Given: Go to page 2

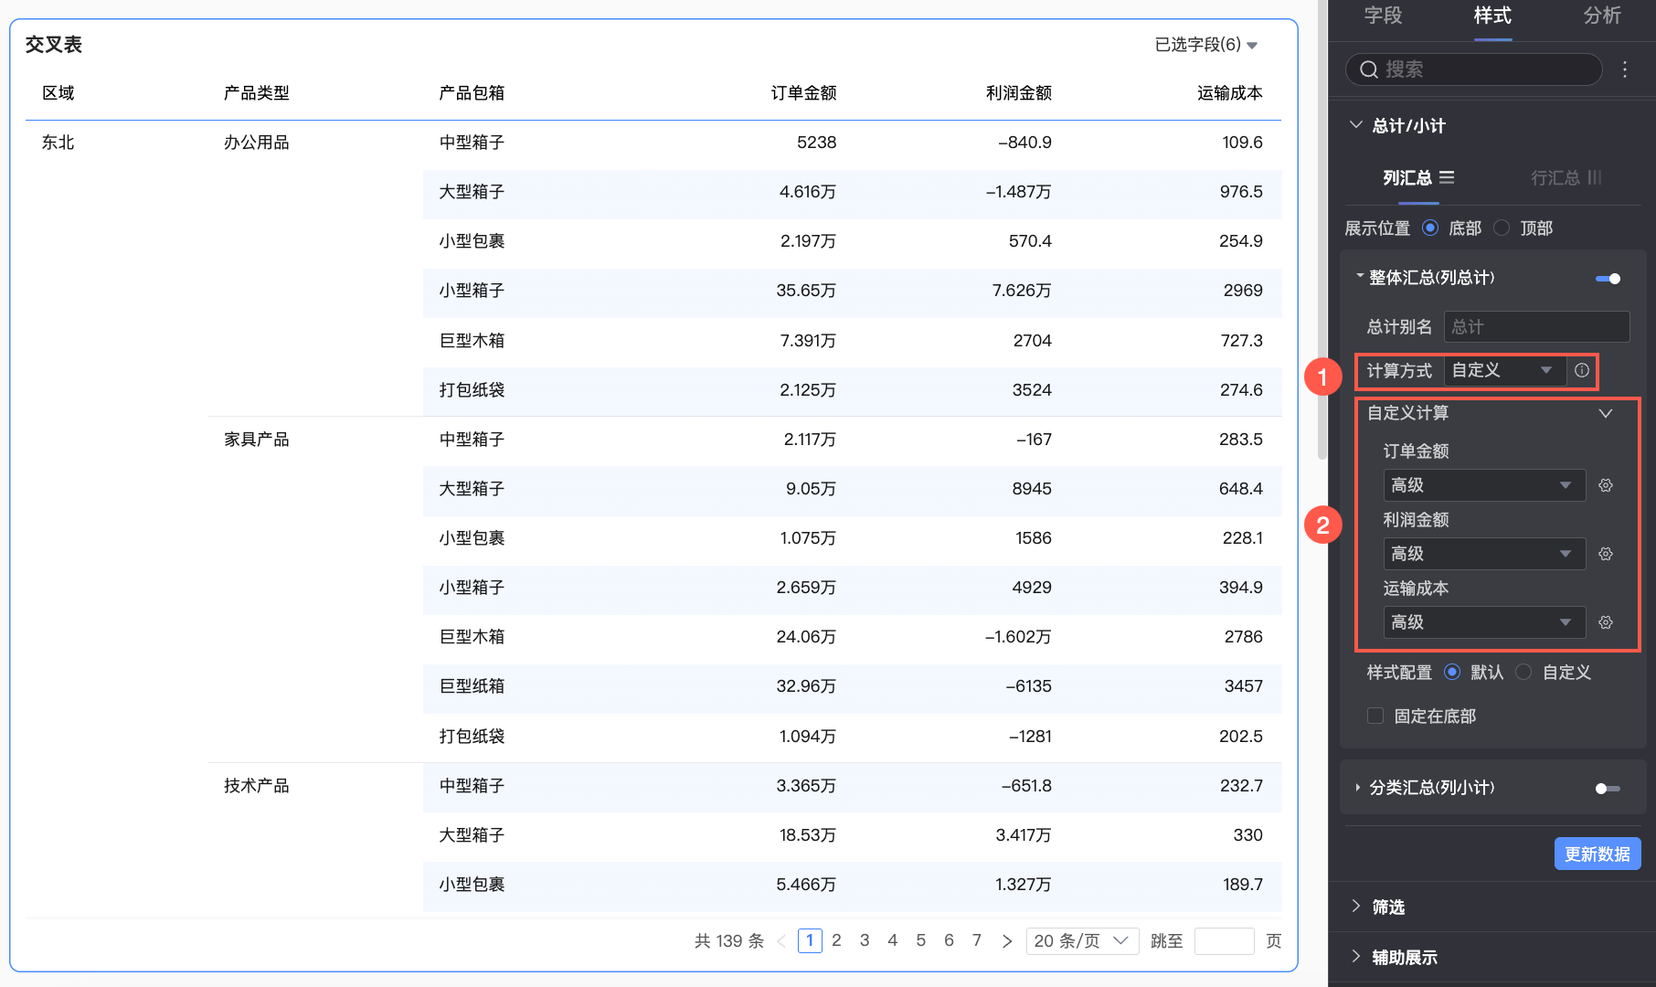Looking at the screenshot, I should click(x=836, y=940).
